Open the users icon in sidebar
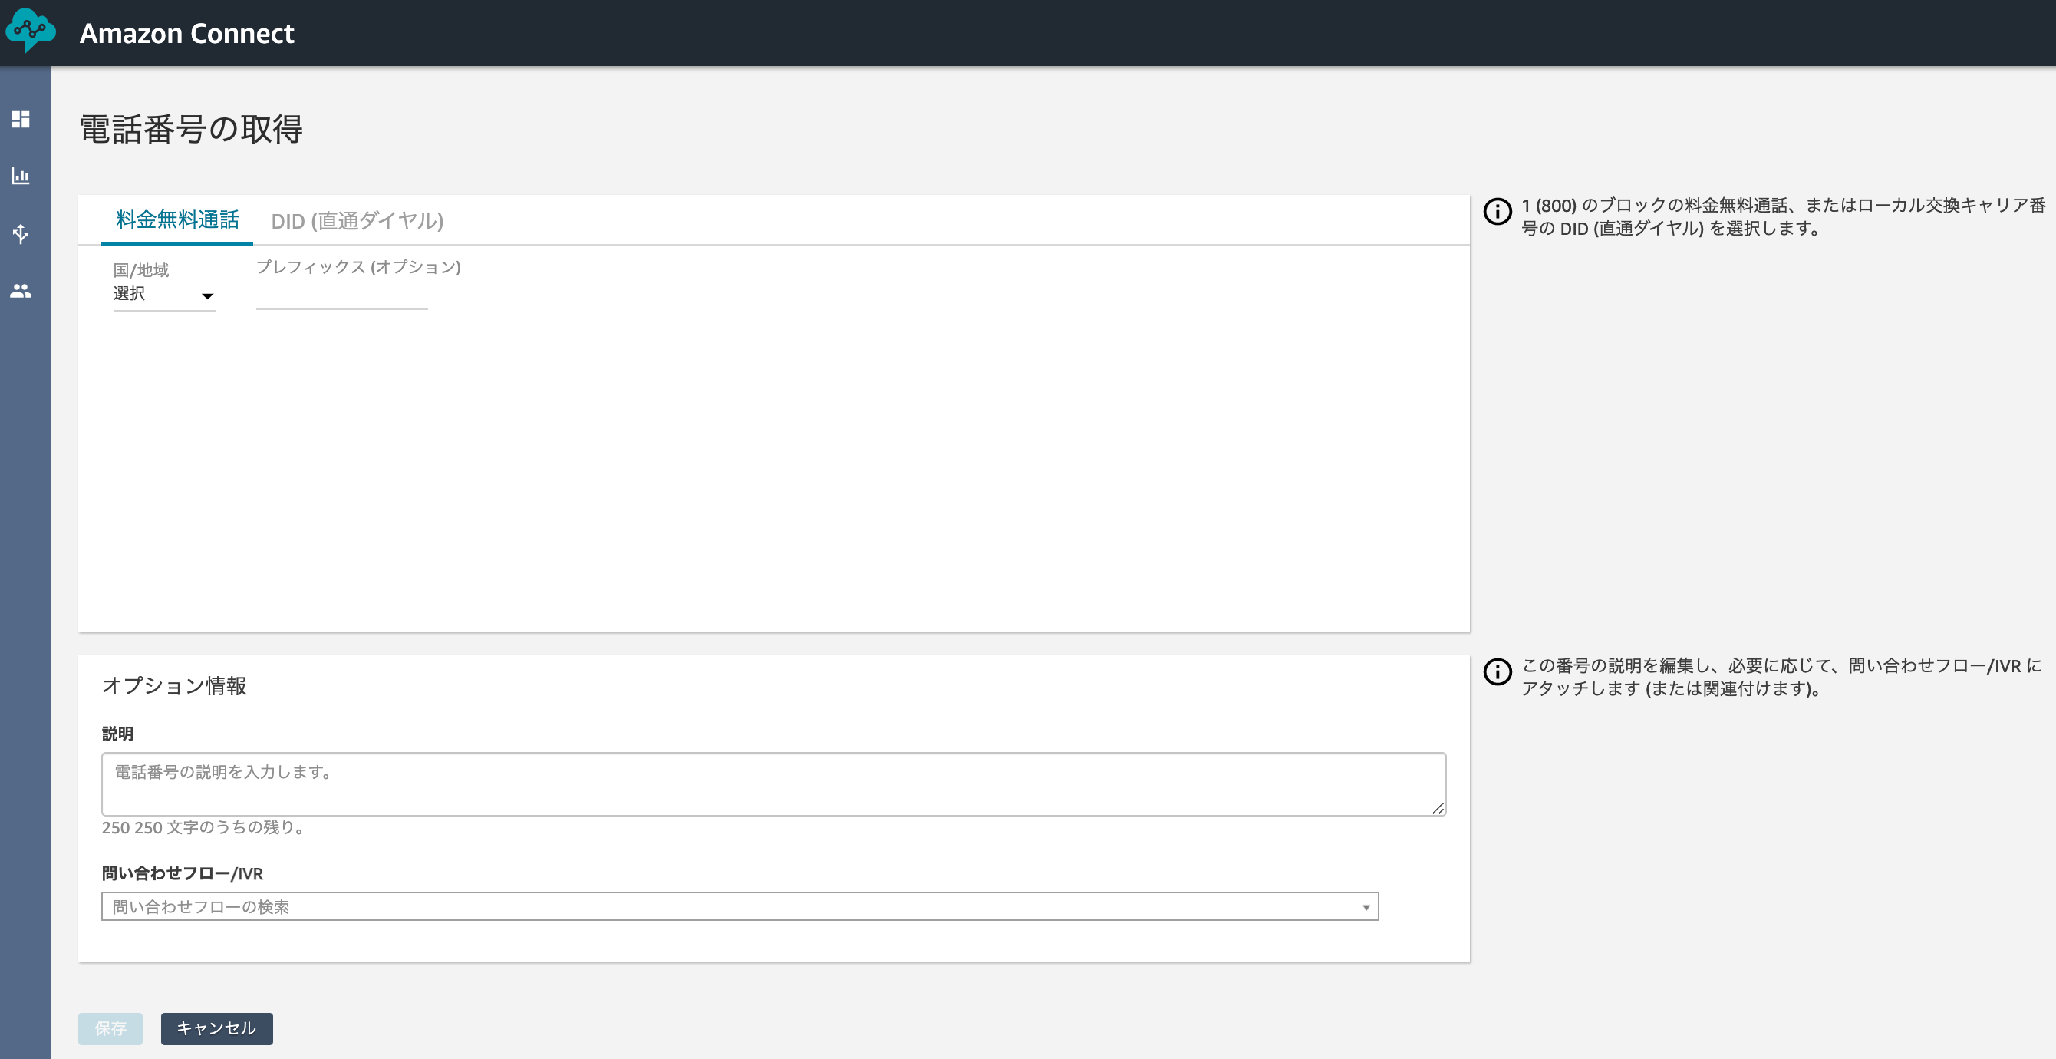The width and height of the screenshot is (2056, 1059). (21, 291)
